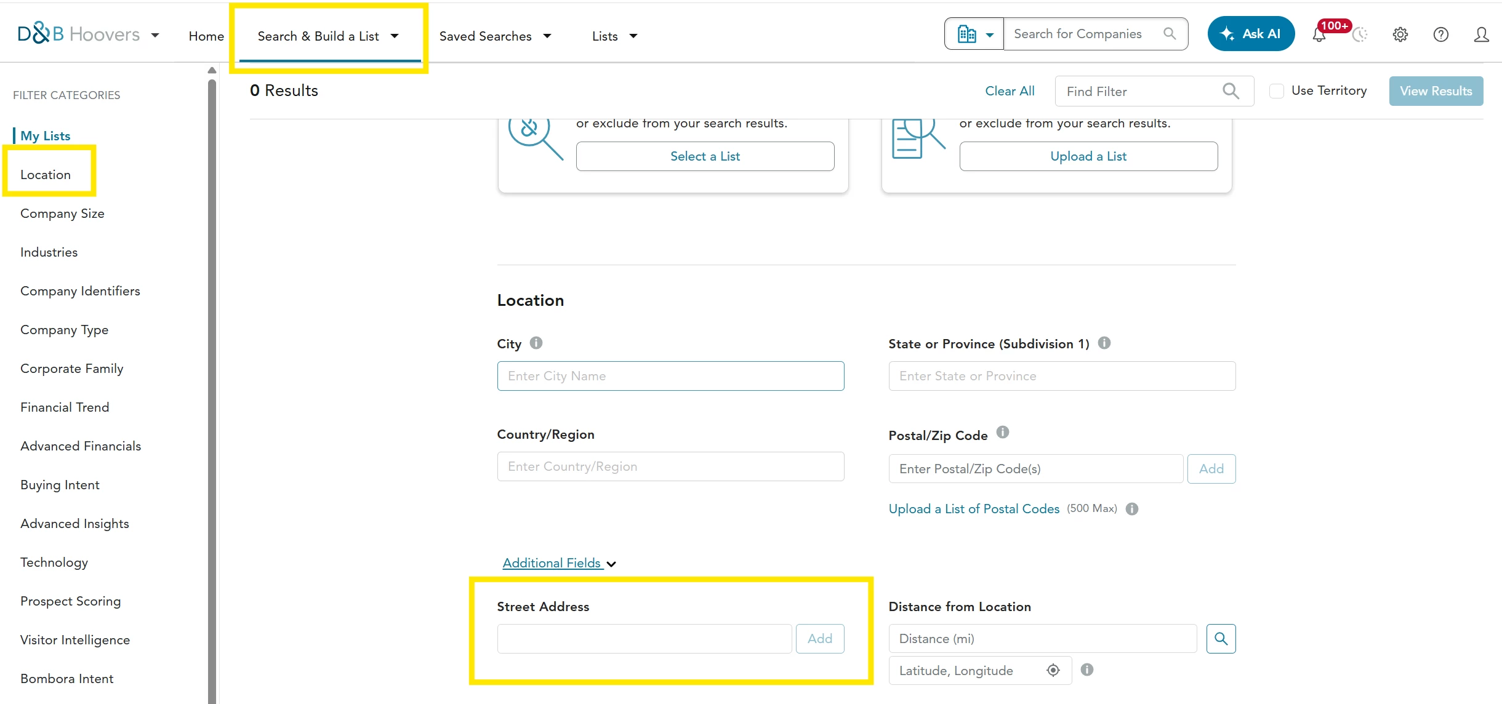Viewport: 1502px width, 704px height.
Task: Toggle the Use Territory checkbox
Action: tap(1277, 91)
